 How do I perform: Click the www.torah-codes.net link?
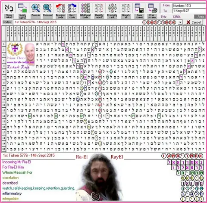(20, 62)
